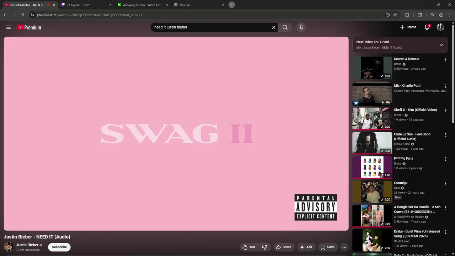Start voice search with microphone
Viewport: 455px width, 256px height.
301,27
